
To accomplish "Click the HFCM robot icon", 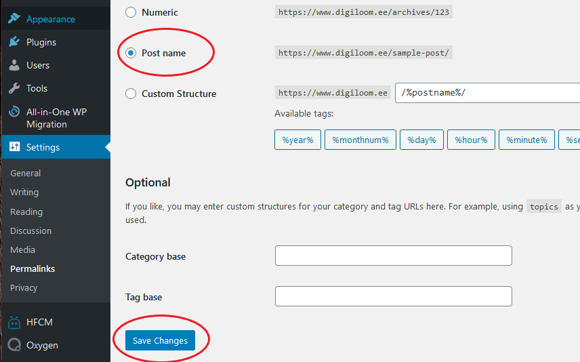I will pos(14,323).
